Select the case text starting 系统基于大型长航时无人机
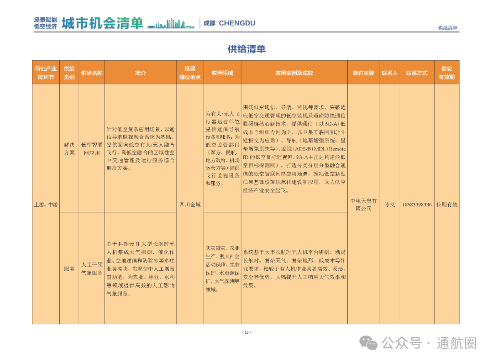The width and height of the screenshot is (493, 363). 294,268
